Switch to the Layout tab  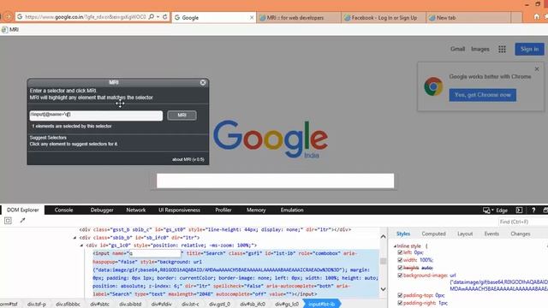pos(465,234)
